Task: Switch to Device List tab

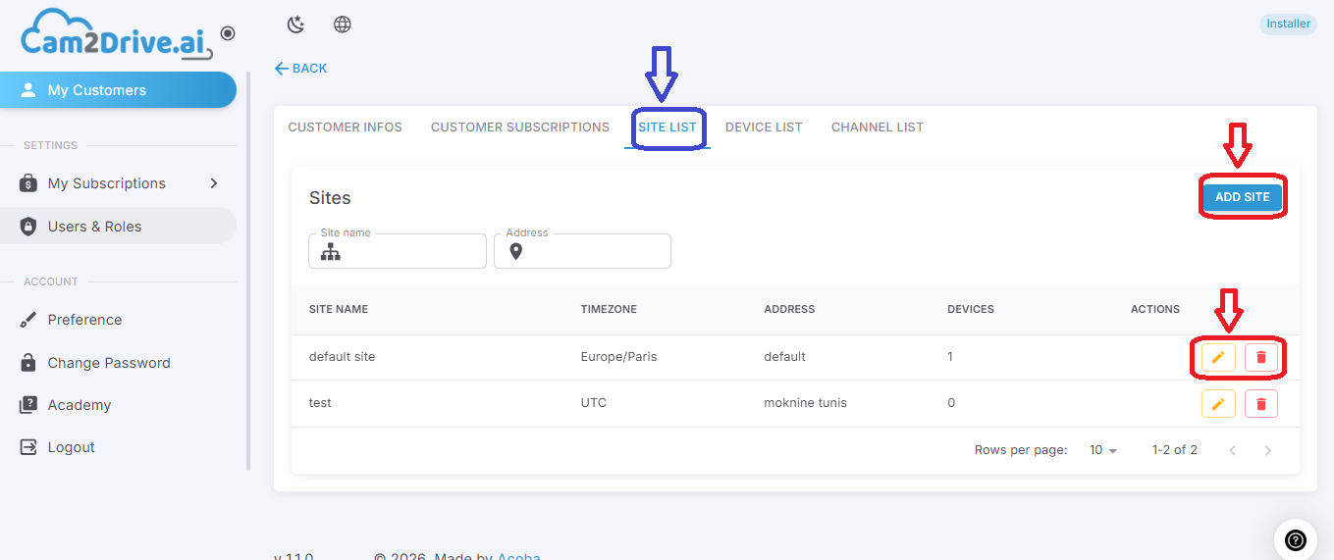Action: (764, 127)
